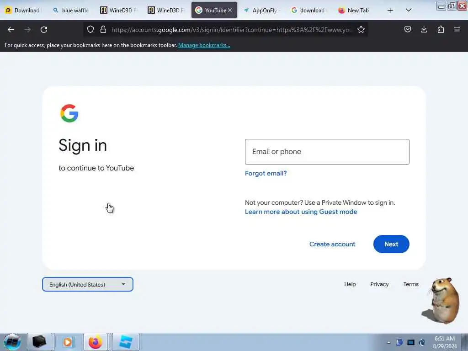468x351 pixels.
Task: Switch to the second WineD3D tab
Action: [x=166, y=11]
